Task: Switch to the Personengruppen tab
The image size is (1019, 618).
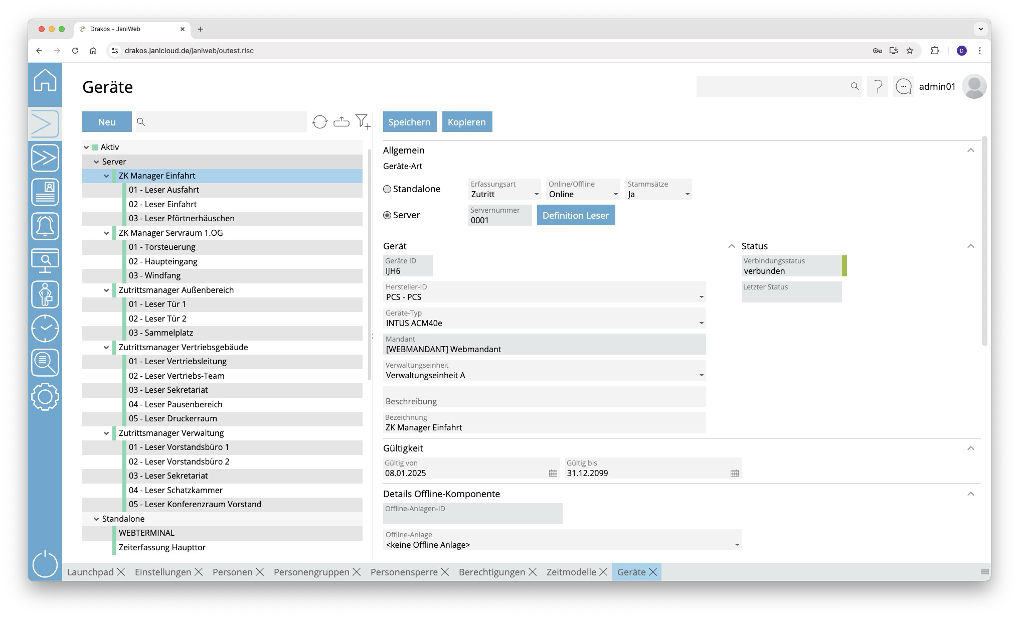Action: pyautogui.click(x=311, y=572)
